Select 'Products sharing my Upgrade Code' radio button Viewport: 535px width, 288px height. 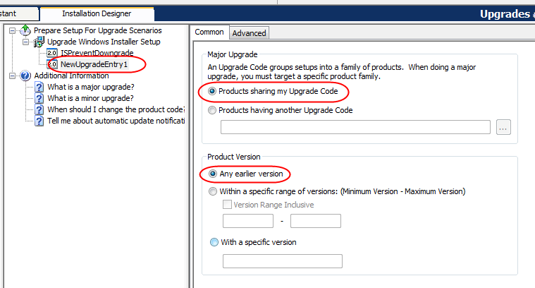point(212,92)
